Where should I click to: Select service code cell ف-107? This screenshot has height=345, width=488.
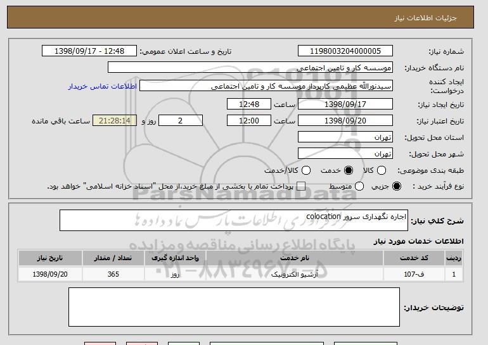pos(414,274)
